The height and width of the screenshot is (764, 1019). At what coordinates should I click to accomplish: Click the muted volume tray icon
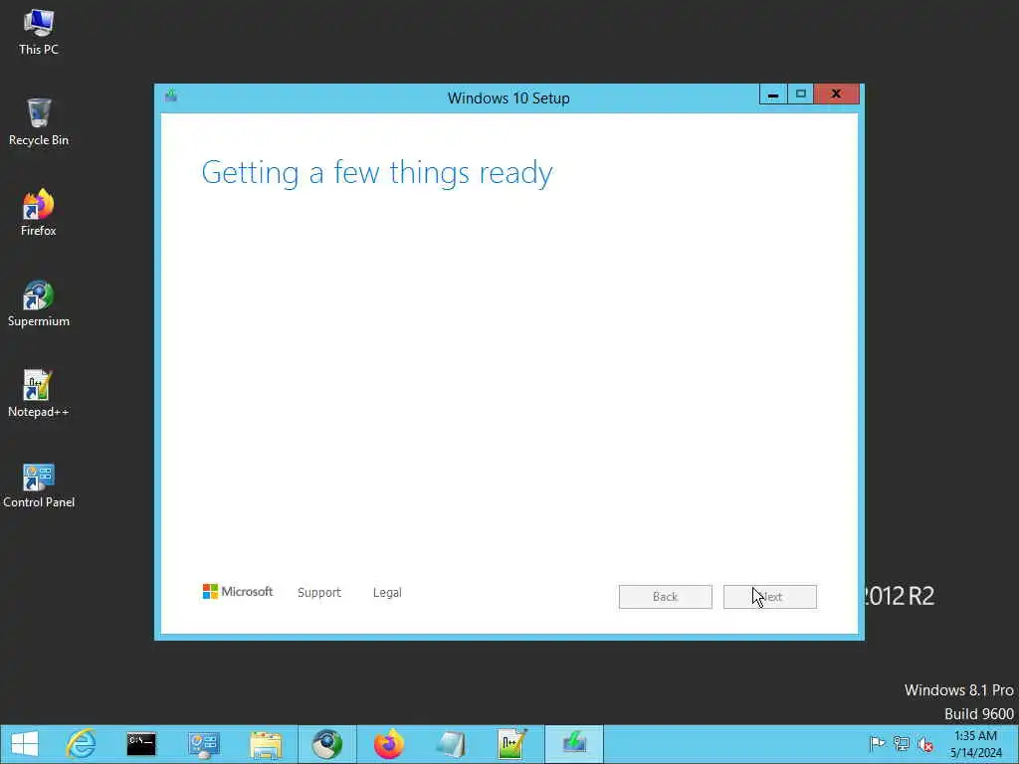click(x=925, y=743)
